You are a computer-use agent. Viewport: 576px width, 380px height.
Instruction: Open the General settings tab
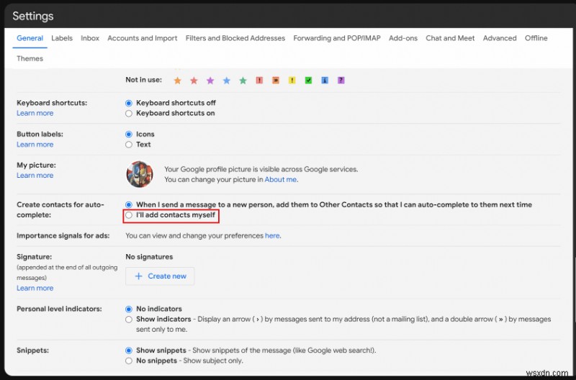click(x=30, y=38)
